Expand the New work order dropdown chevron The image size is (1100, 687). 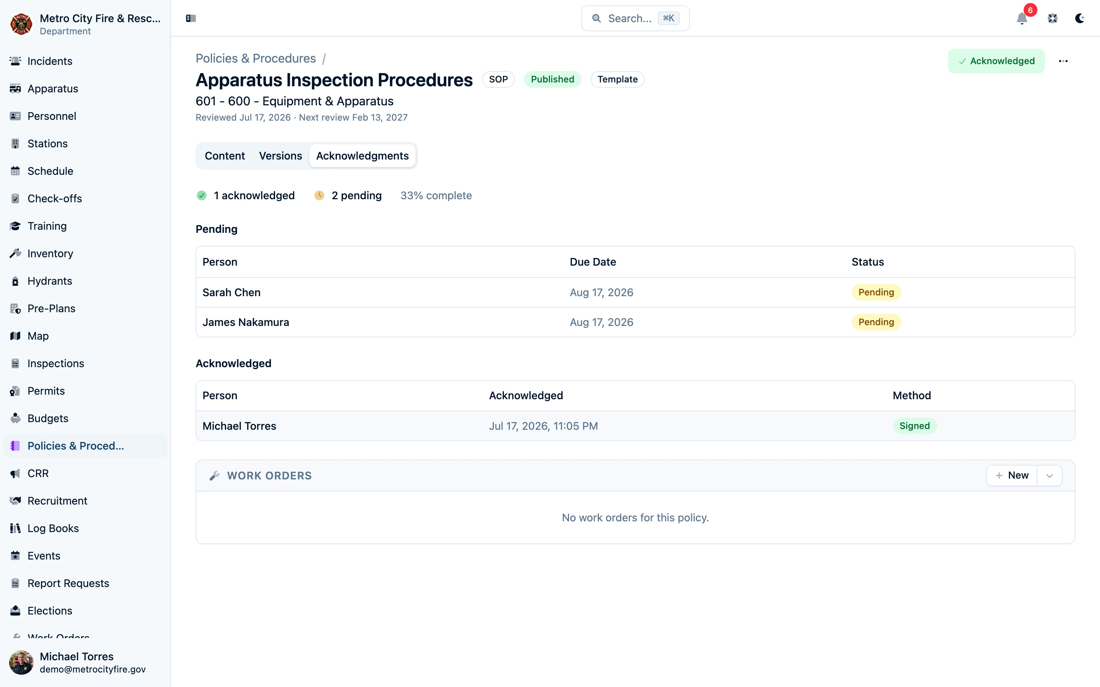(x=1050, y=476)
